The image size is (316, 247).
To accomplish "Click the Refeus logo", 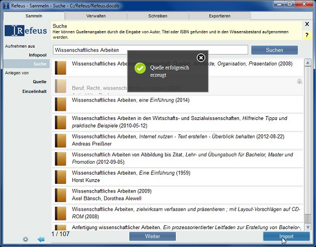I will pyautogui.click(x=26, y=30).
